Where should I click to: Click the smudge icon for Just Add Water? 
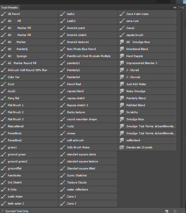pos(122,84)
